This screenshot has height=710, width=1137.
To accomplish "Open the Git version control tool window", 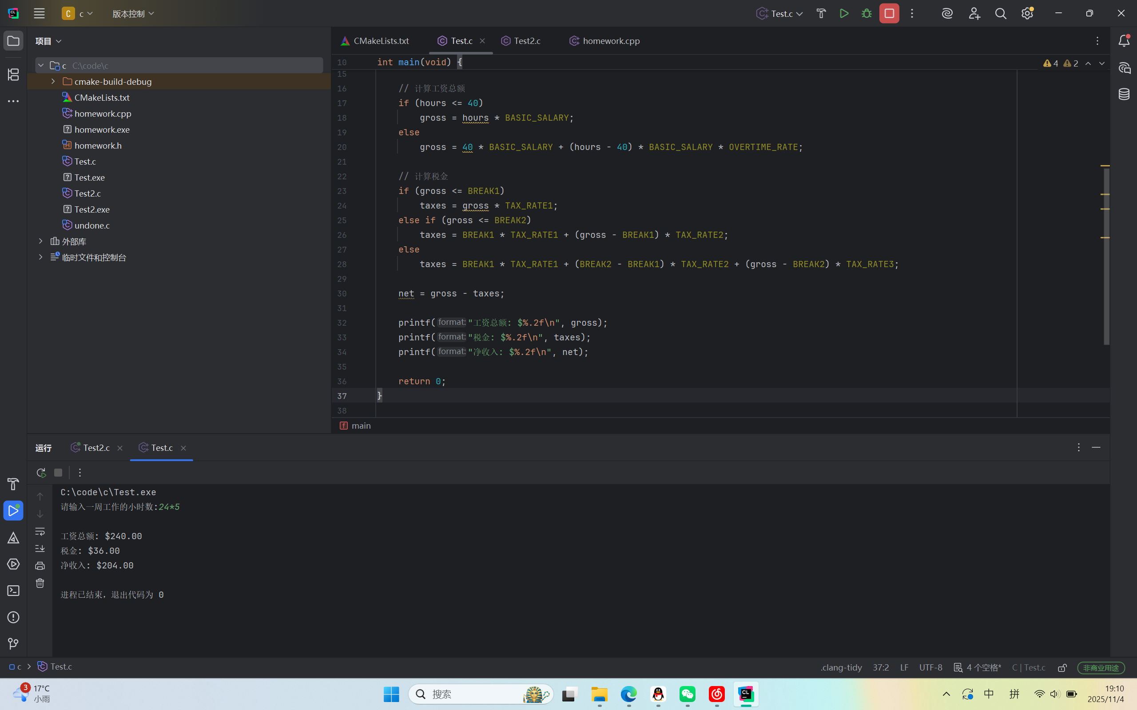I will [x=13, y=643].
